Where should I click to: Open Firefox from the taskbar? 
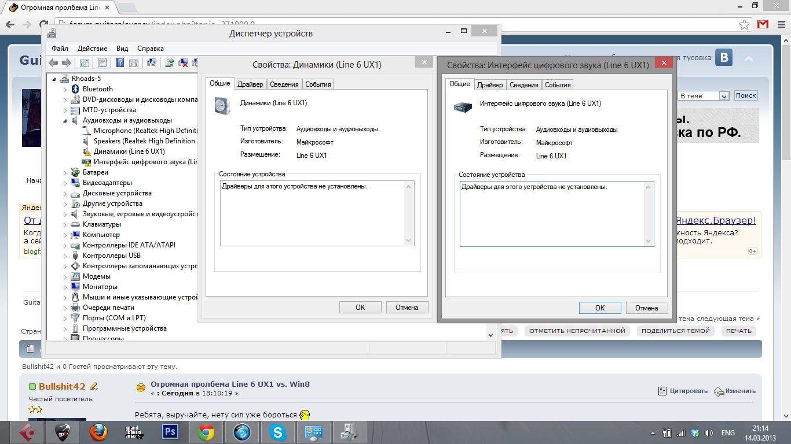pos(98,432)
